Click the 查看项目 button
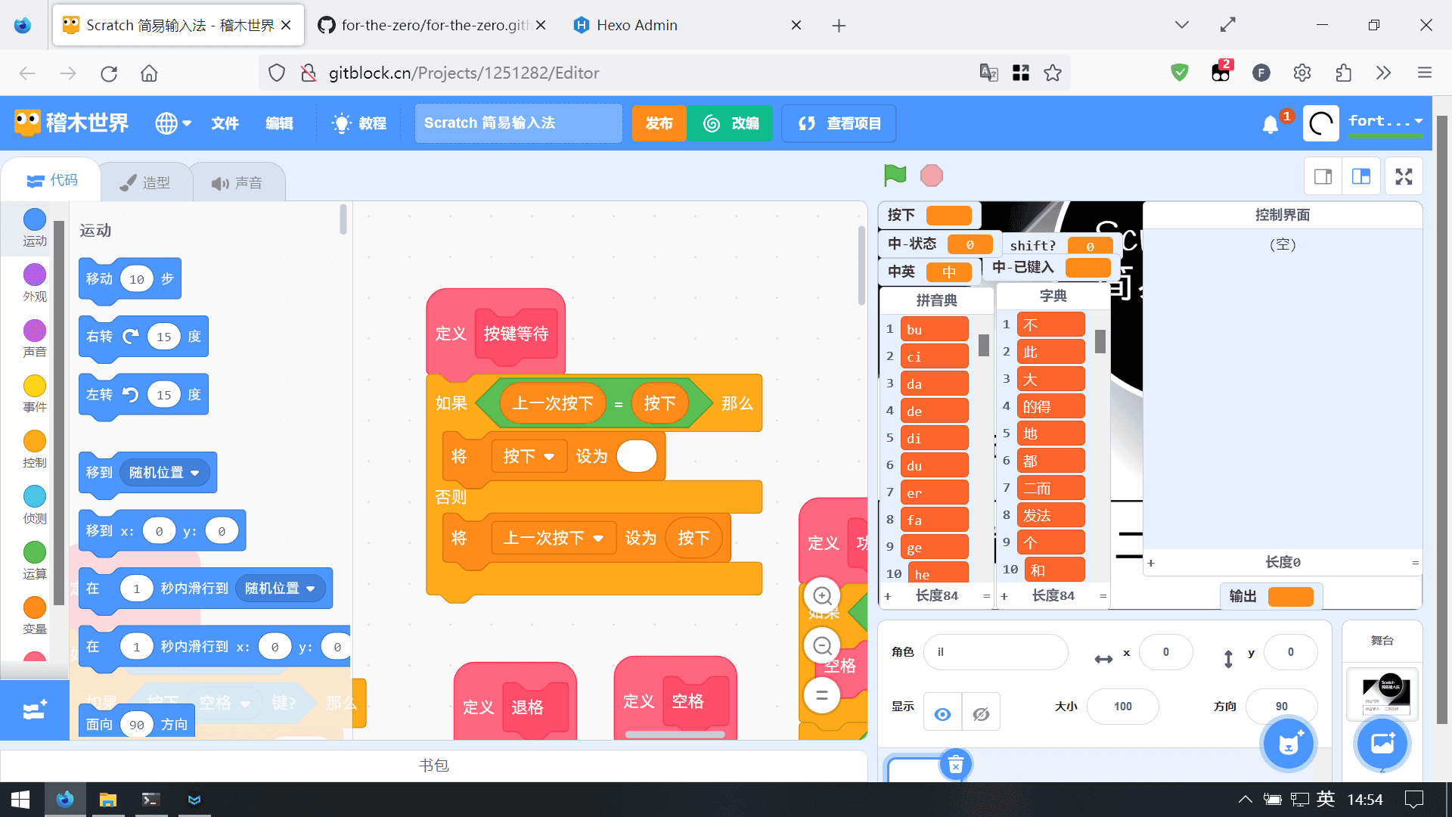The image size is (1452, 817). pyautogui.click(x=839, y=123)
